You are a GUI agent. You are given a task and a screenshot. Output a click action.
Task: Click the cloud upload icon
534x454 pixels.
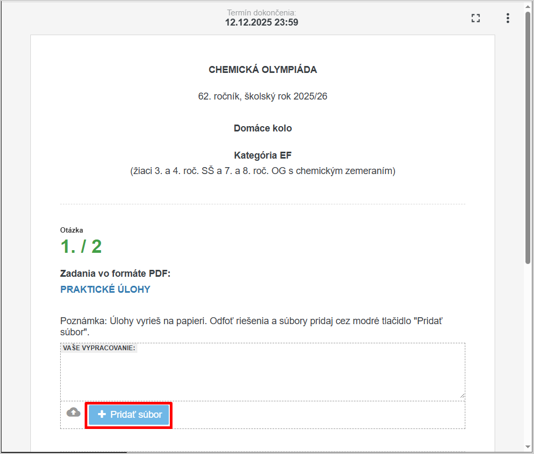pyautogui.click(x=73, y=412)
